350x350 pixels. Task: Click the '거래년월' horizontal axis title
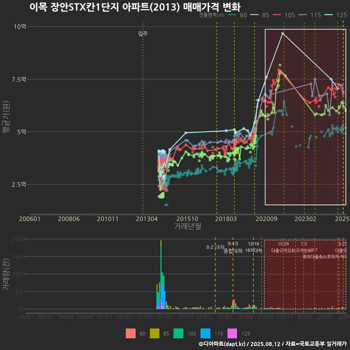[x=187, y=226]
